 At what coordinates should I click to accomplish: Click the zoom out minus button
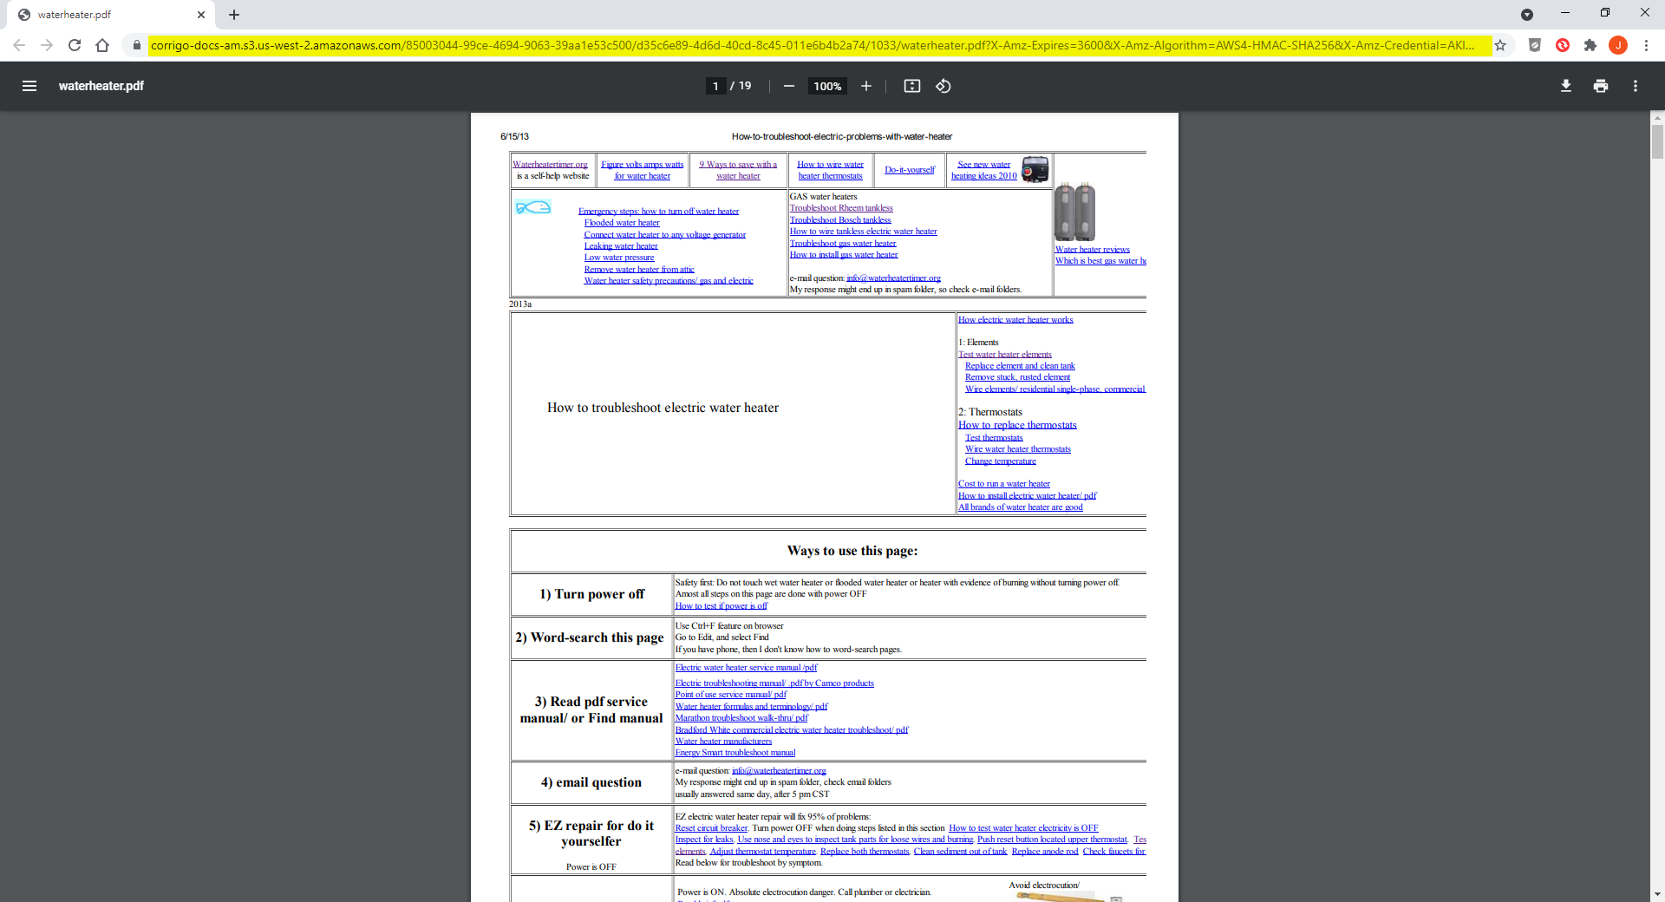tap(788, 86)
